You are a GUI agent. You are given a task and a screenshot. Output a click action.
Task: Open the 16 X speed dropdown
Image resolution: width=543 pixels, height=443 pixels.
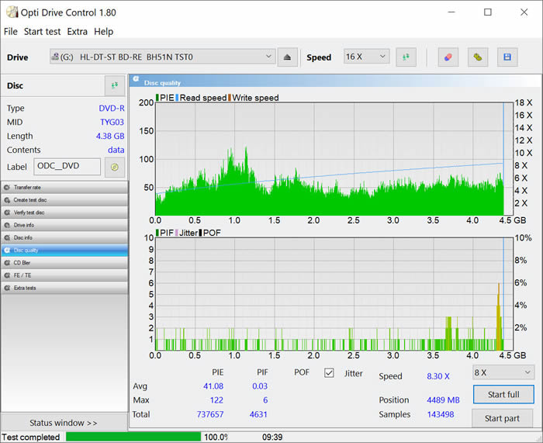tap(382, 57)
